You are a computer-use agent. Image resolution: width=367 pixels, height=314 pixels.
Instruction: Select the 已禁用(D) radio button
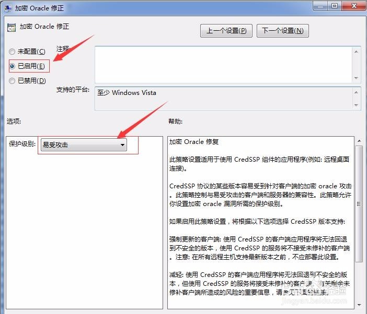(x=12, y=81)
